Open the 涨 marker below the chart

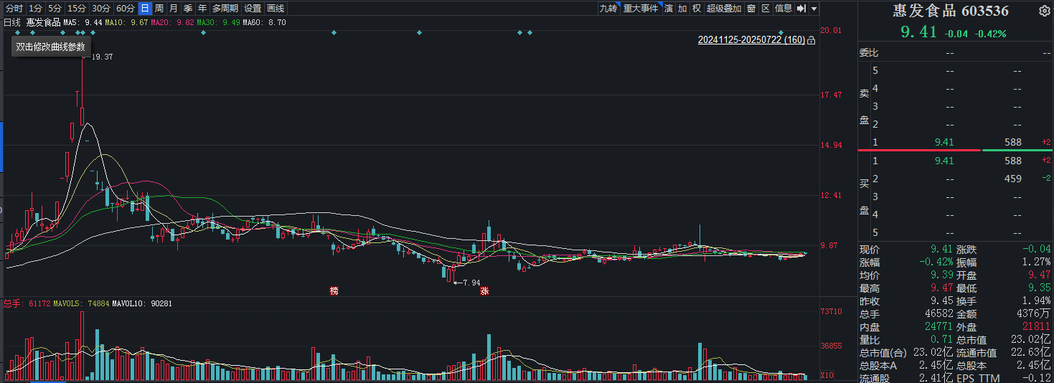(x=484, y=290)
